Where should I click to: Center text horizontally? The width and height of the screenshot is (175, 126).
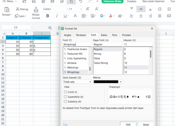tap(141, 16)
